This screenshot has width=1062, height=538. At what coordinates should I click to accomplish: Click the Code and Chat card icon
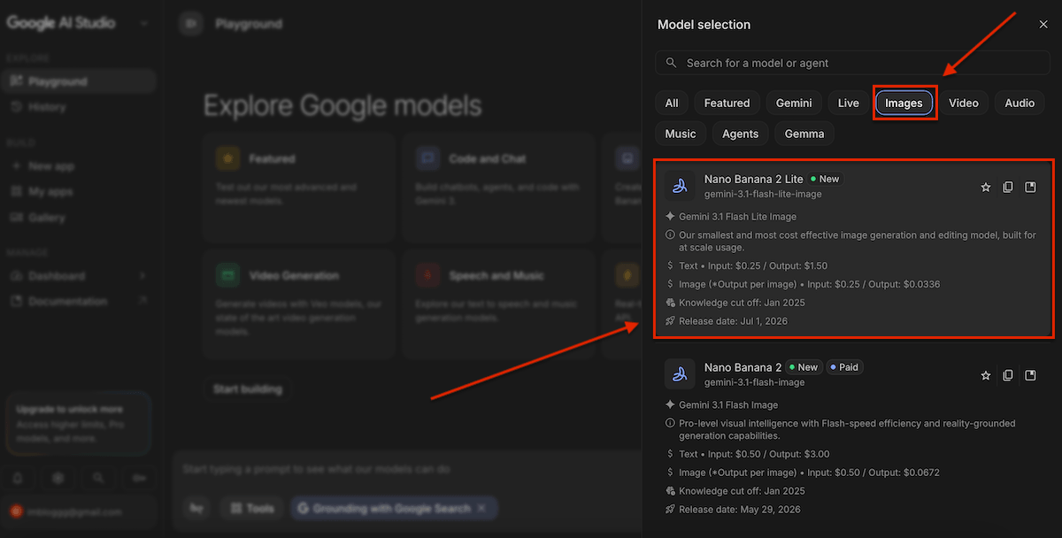click(428, 158)
